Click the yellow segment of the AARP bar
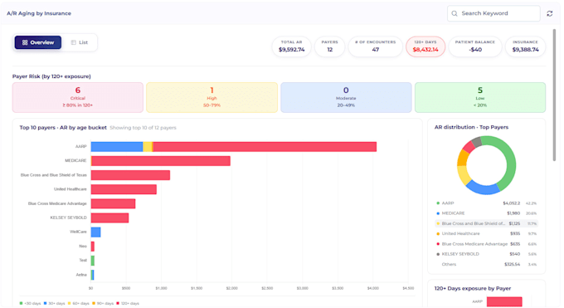The height and width of the screenshot is (308, 564). click(x=148, y=147)
